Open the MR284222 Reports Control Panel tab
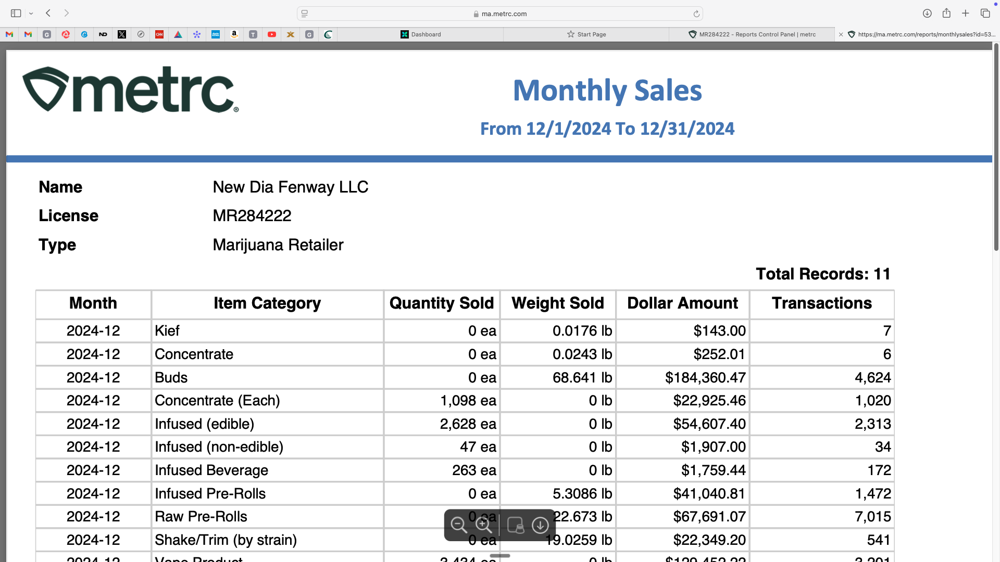The height and width of the screenshot is (562, 1000). coord(752,34)
